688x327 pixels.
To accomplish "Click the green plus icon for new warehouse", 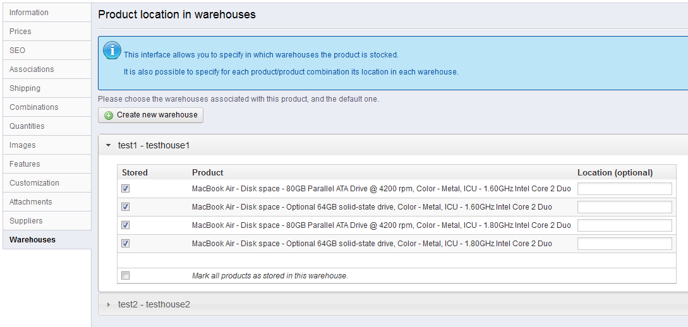I will click(x=109, y=116).
